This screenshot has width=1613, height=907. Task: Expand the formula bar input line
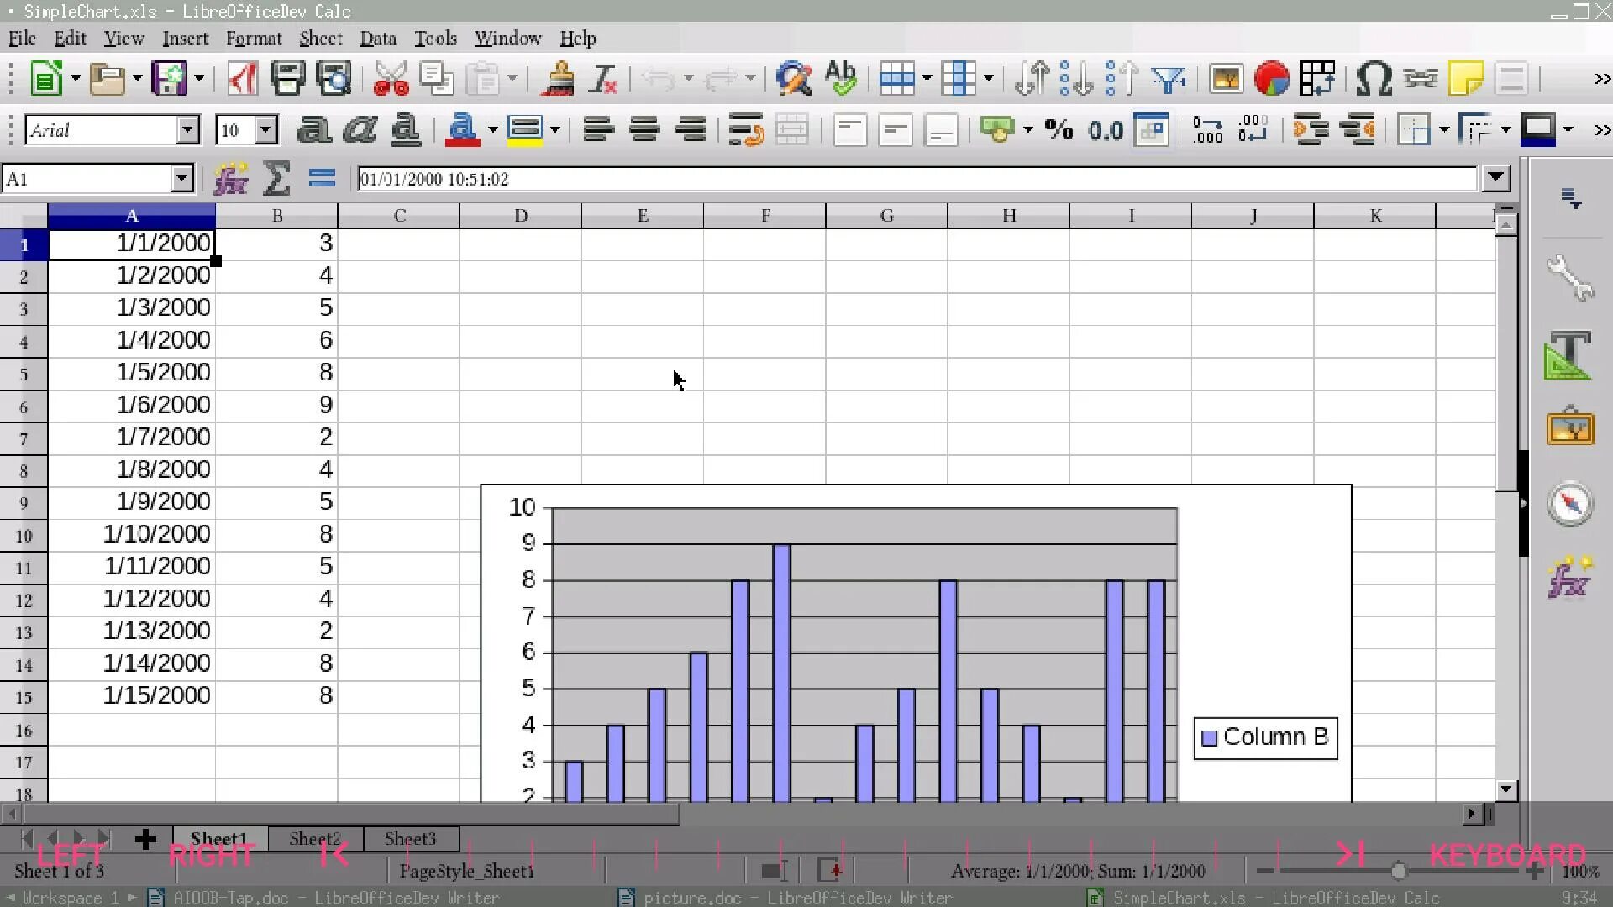pos(1495,178)
